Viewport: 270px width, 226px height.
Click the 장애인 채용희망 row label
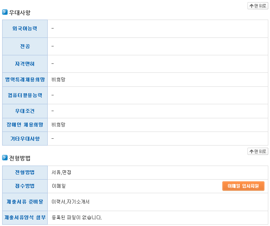(25, 125)
